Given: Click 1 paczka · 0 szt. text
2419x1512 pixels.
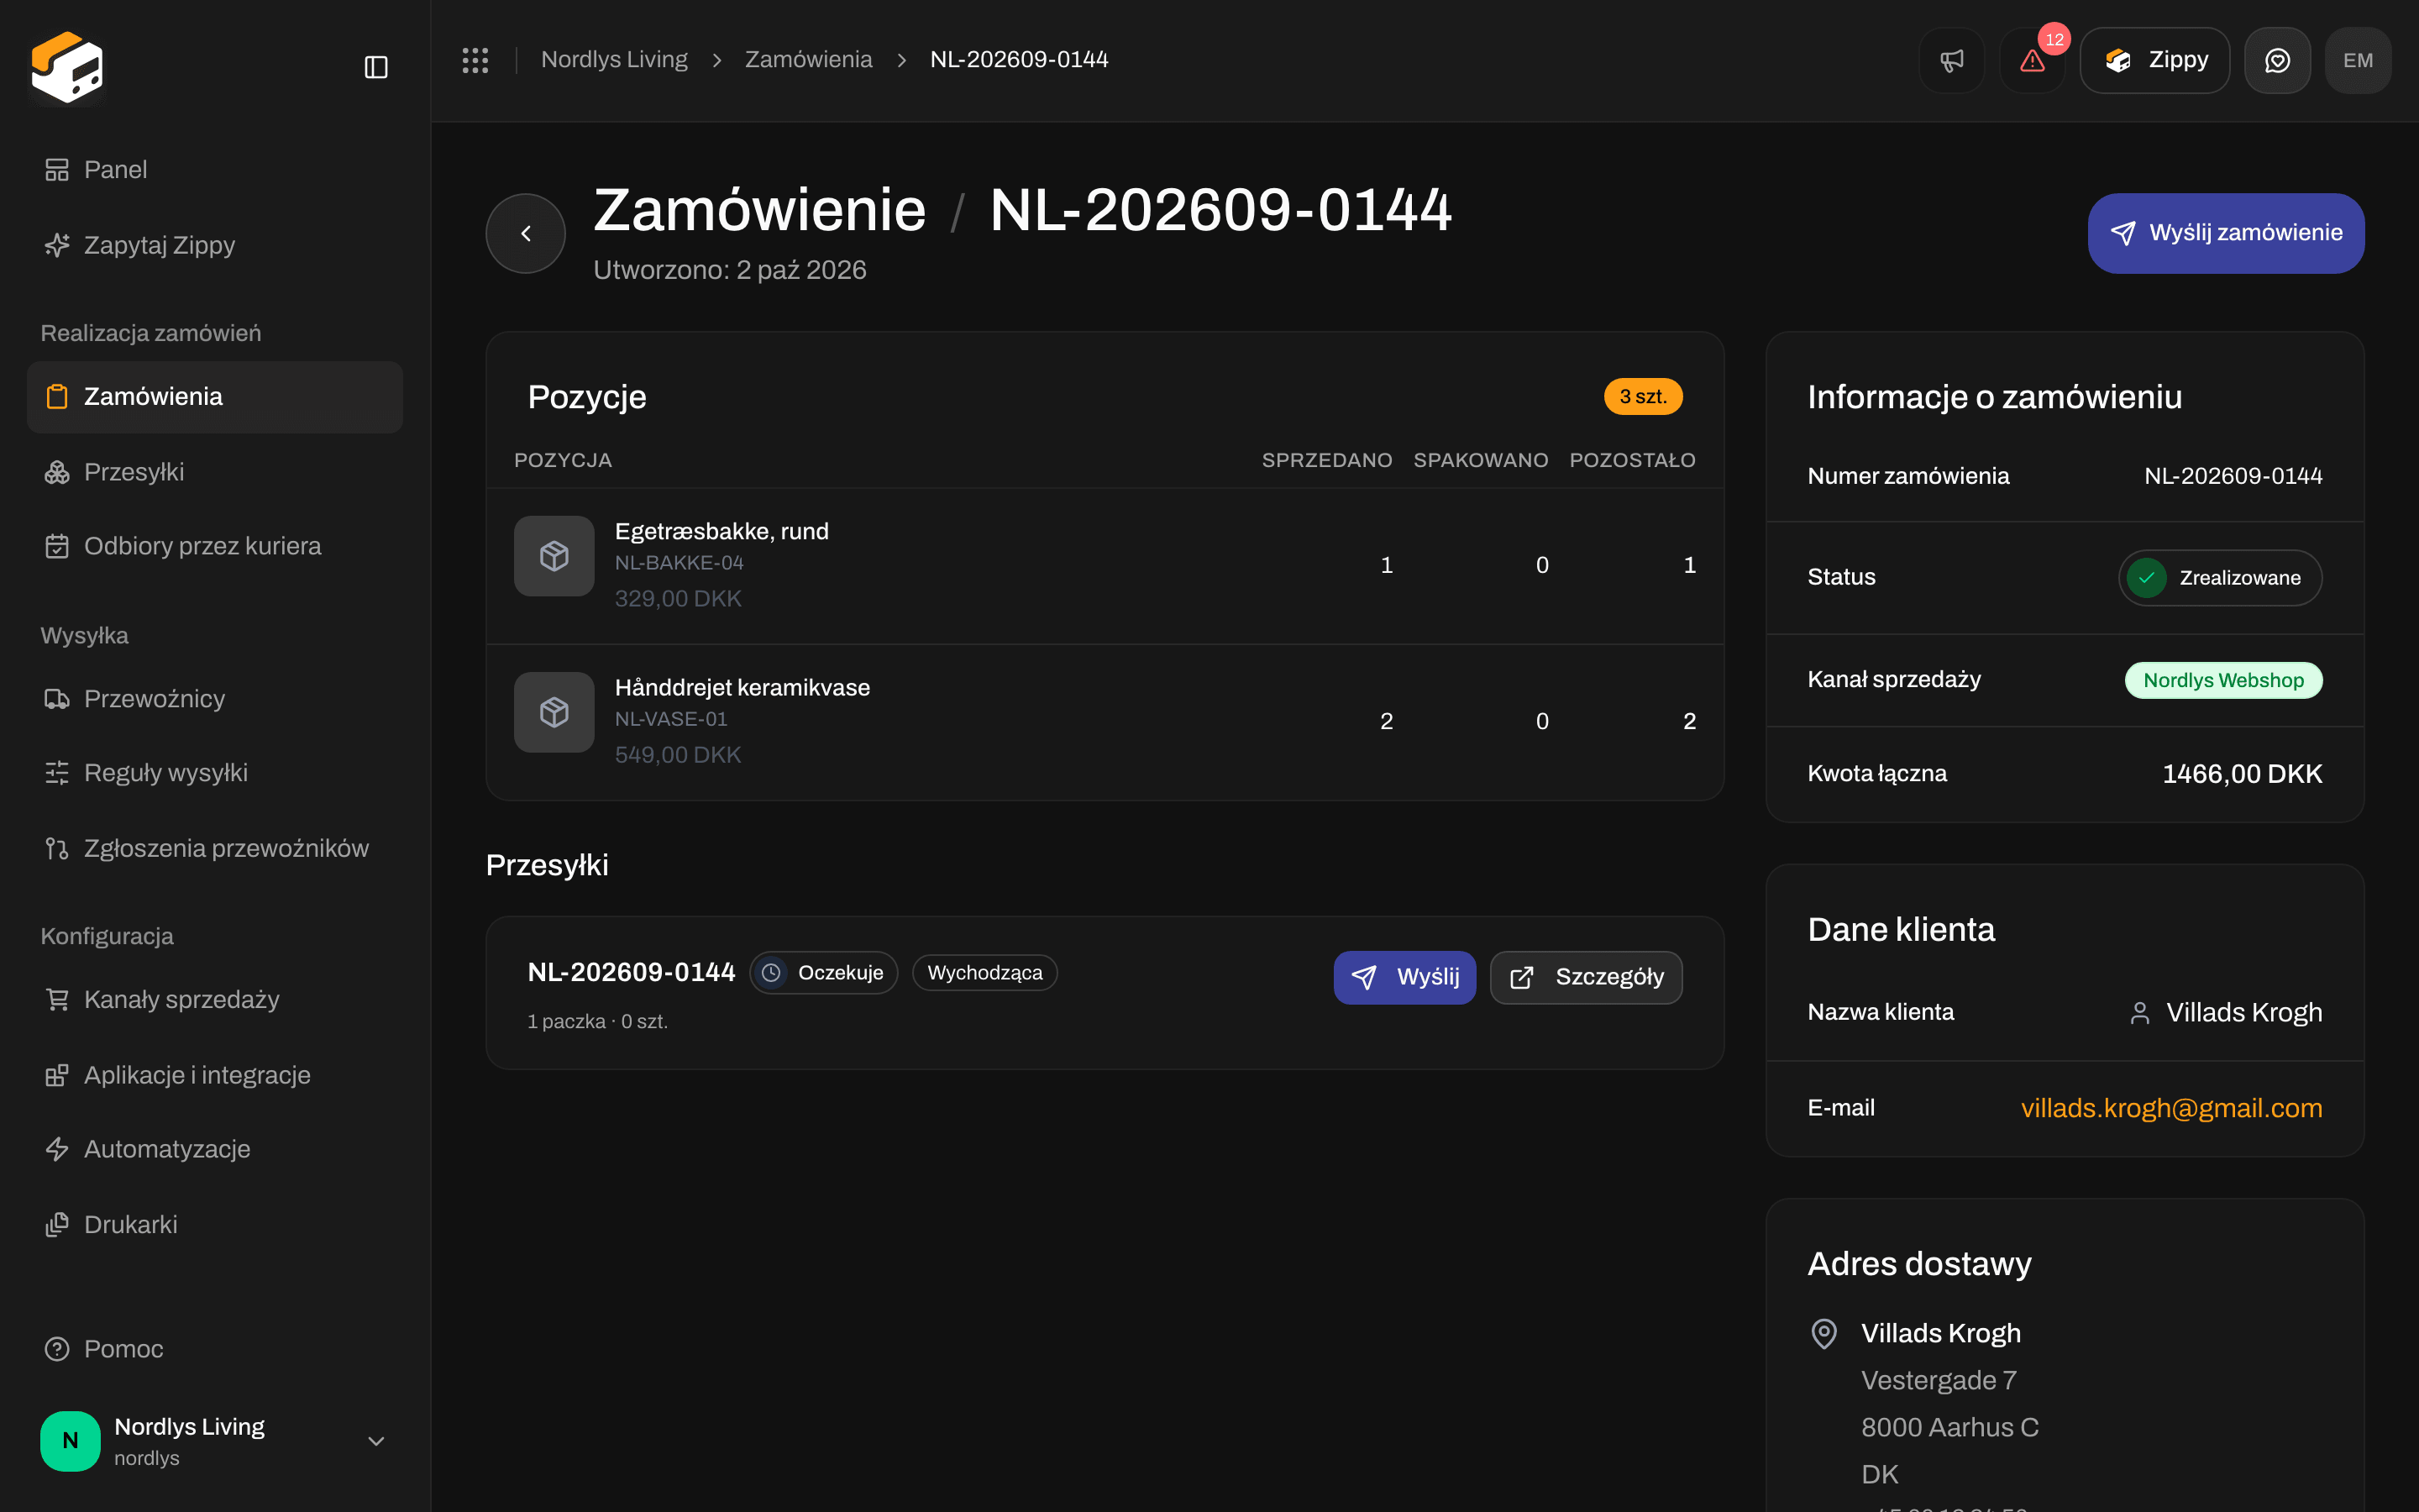Looking at the screenshot, I should (598, 1022).
